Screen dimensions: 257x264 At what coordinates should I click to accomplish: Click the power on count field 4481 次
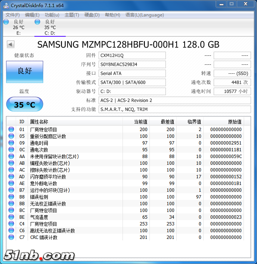[232, 82]
